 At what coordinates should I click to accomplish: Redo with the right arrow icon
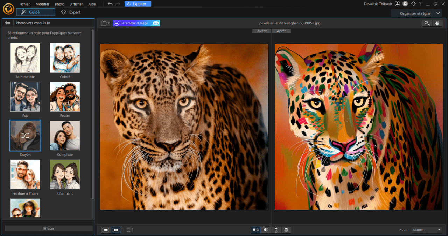tap(118, 4)
